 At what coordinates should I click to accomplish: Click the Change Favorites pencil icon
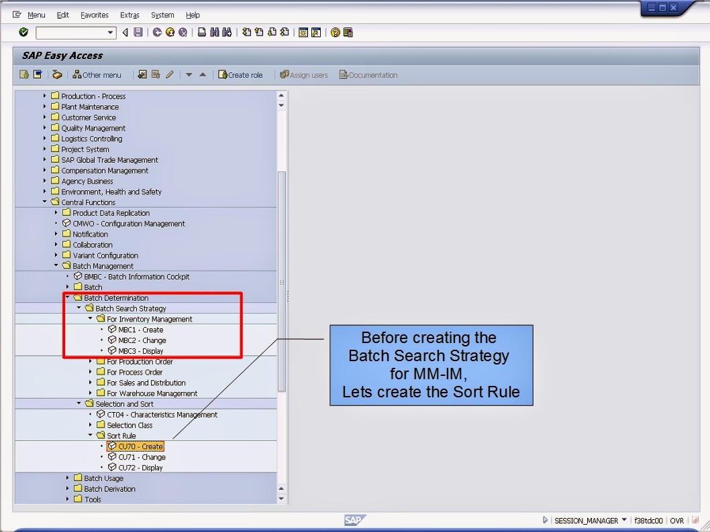coord(169,74)
